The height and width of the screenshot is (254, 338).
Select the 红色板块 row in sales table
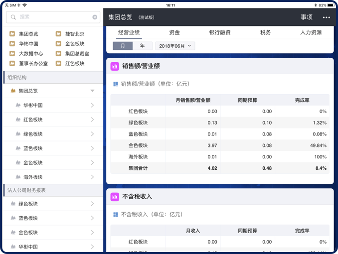[220, 112]
